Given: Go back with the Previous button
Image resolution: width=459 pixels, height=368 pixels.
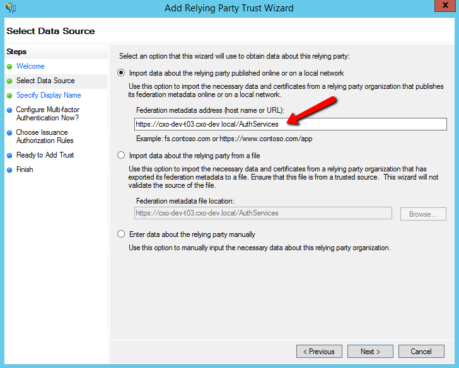Looking at the screenshot, I should (319, 351).
